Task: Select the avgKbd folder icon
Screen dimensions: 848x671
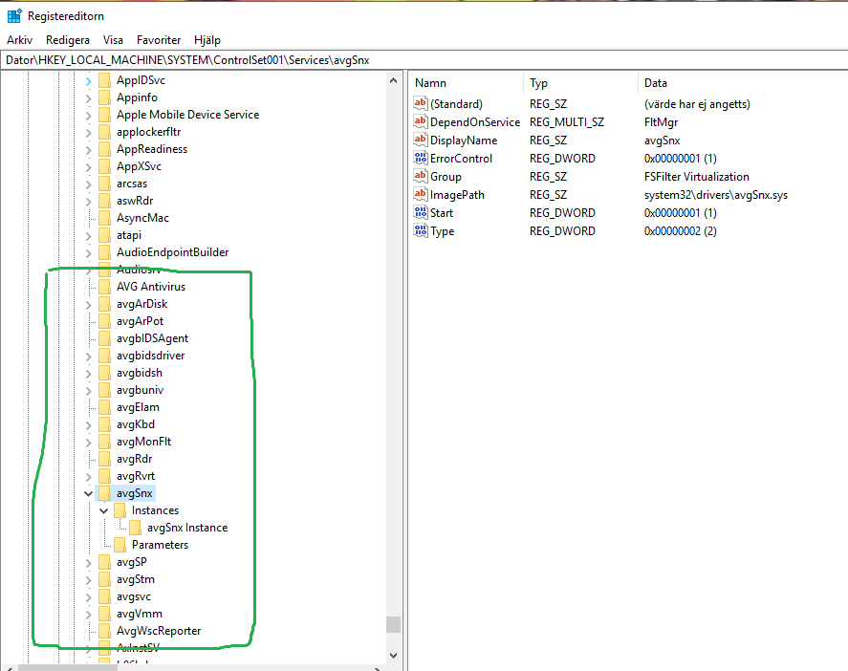Action: [x=105, y=424]
